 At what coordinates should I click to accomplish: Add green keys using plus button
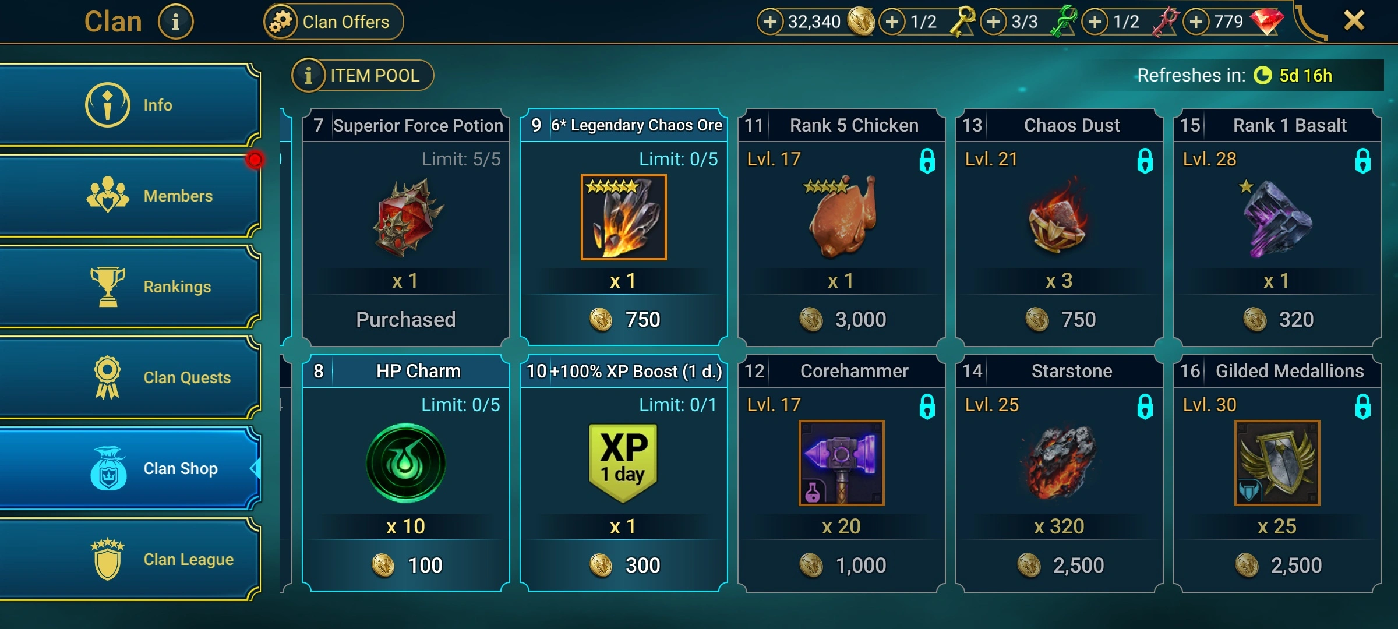coord(993,22)
